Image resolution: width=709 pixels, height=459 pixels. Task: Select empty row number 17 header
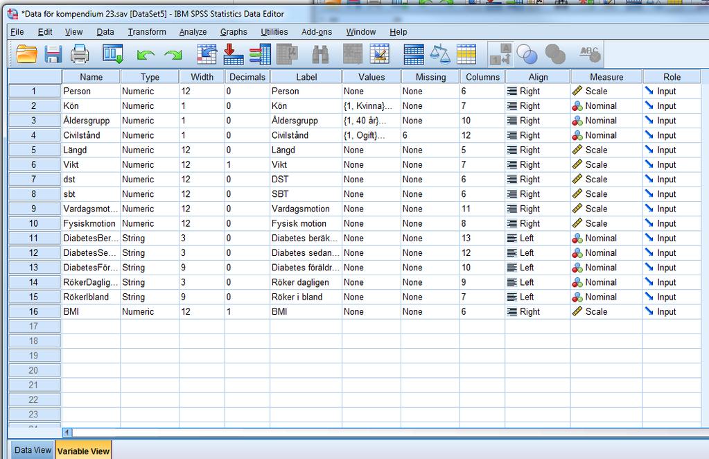pyautogui.click(x=35, y=327)
